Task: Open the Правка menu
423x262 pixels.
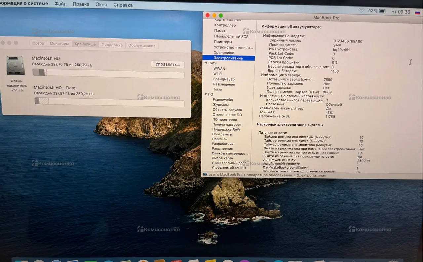Action: coord(81,4)
